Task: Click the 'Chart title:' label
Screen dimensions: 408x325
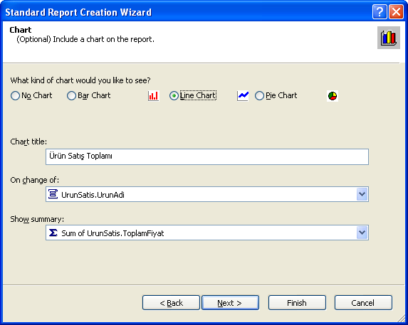Action: tap(28, 142)
